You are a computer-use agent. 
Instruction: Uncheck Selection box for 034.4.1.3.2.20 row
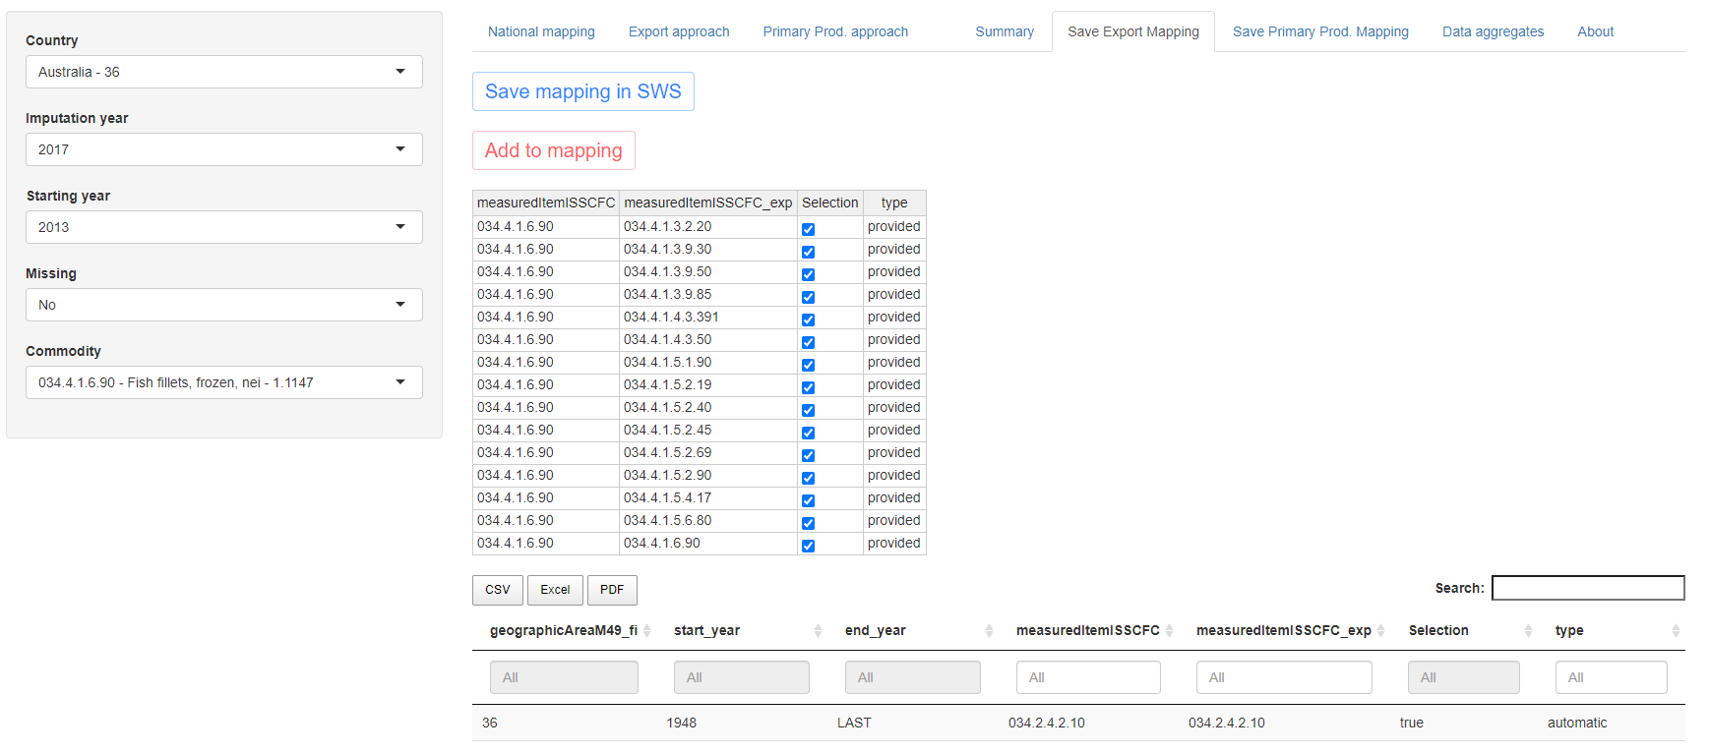click(808, 229)
